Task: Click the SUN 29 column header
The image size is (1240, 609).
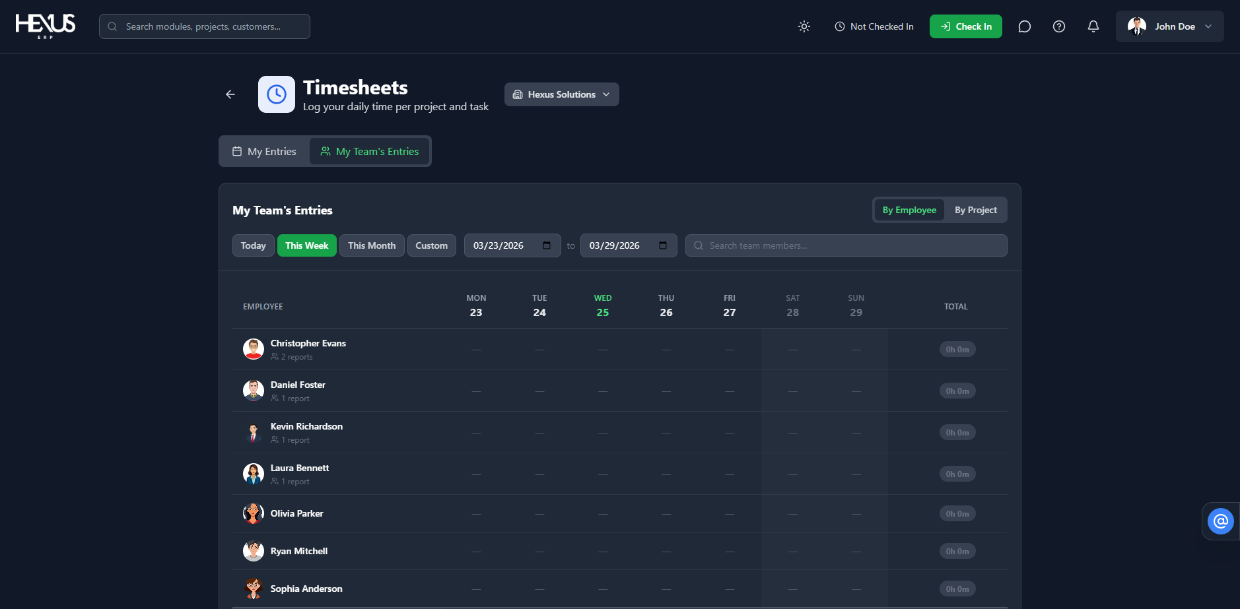Action: coord(856,305)
